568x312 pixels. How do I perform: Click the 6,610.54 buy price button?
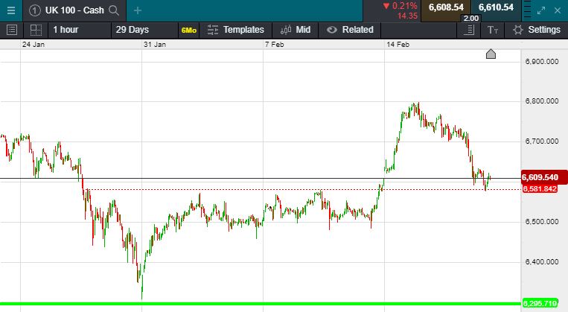tap(497, 7)
